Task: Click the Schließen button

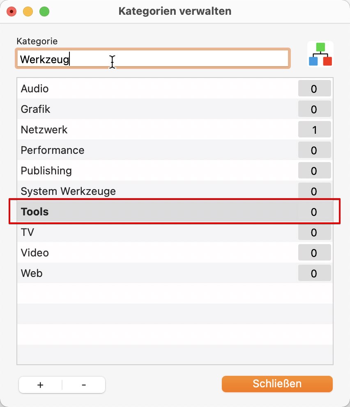Action: click(277, 384)
